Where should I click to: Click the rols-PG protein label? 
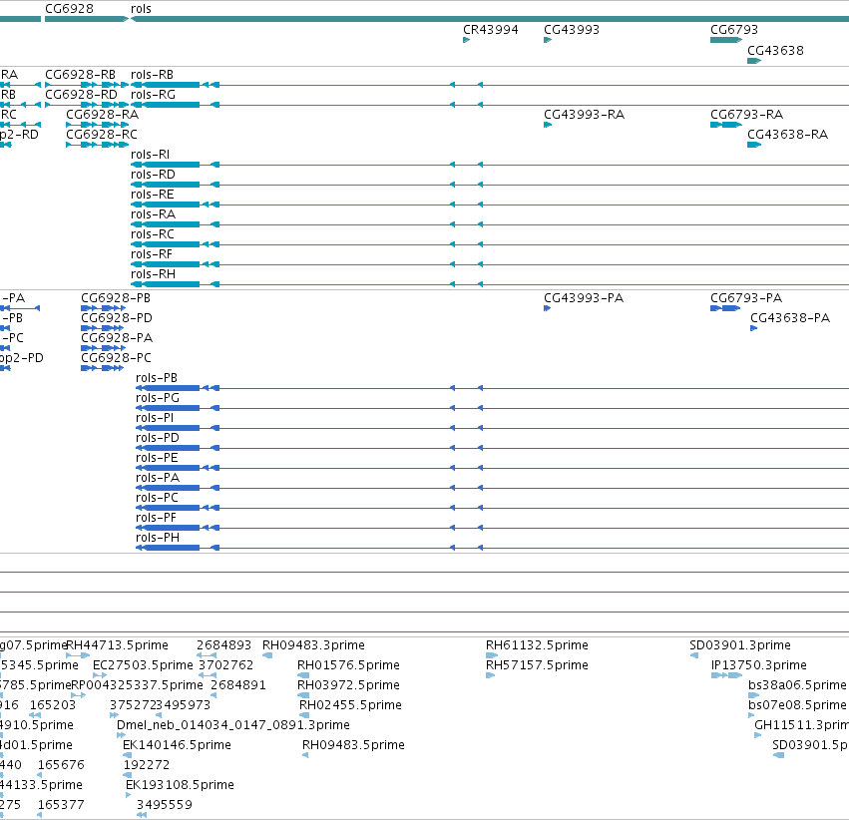click(158, 398)
